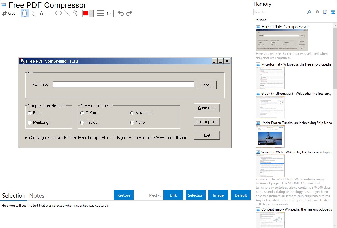Click the Free PDF Compressor title bar app icon
337x228 pixels.
coord(23,61)
